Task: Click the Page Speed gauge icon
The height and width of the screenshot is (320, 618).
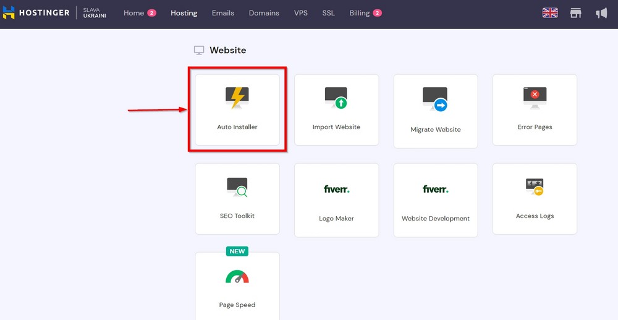Action: 237,276
